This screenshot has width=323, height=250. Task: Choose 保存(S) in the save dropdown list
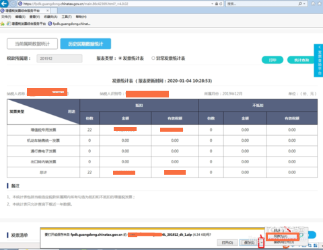279,231
